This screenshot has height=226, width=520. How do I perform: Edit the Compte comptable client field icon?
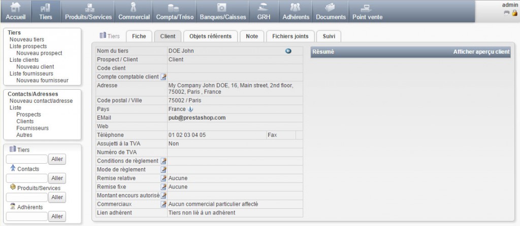click(163, 77)
